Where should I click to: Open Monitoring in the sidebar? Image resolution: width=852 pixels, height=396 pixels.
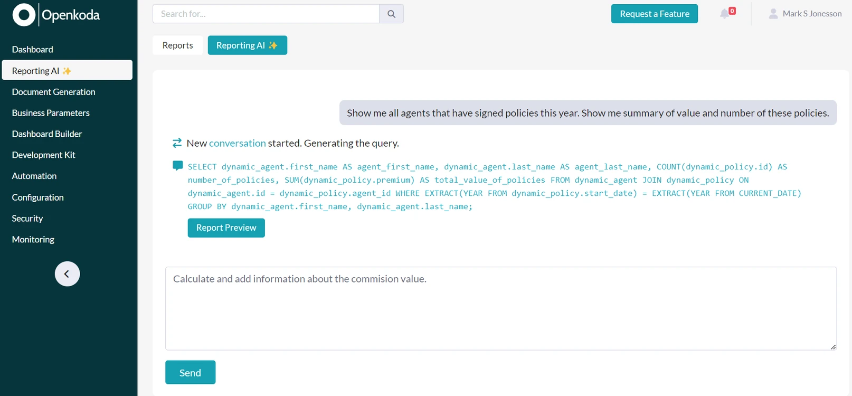coord(33,239)
